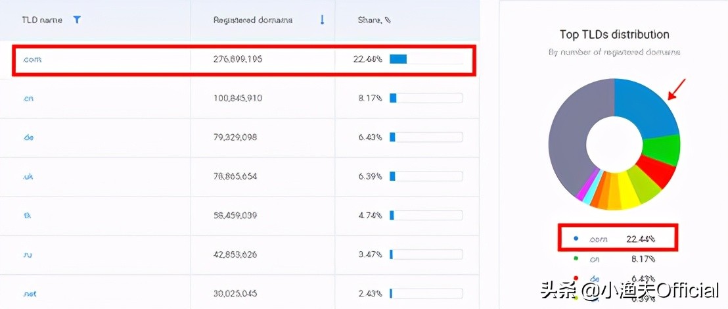
Task: Click the TLD name column header
Action: pos(41,20)
